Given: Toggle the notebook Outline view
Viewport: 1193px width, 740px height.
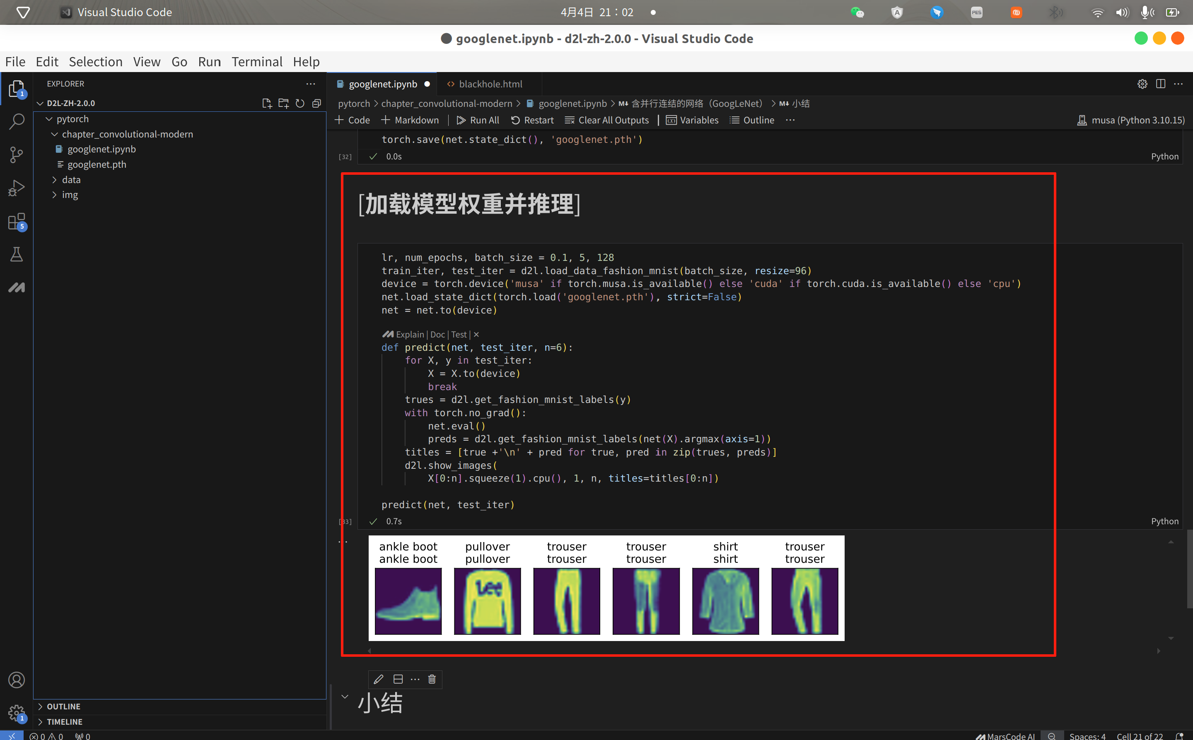Looking at the screenshot, I should click(x=752, y=121).
